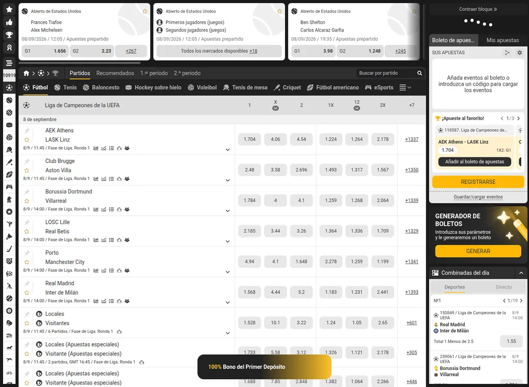Open the 12 column dropdown arrow
Viewport: 529px width, 387px height.
356,108
